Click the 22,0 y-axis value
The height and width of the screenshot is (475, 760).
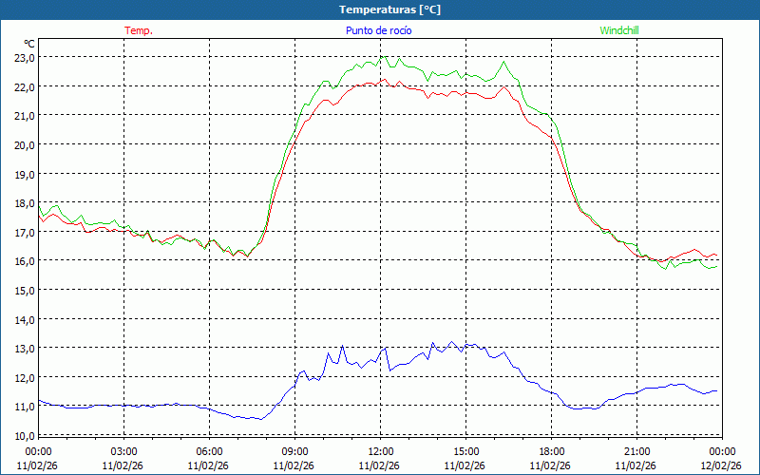[x=24, y=86]
